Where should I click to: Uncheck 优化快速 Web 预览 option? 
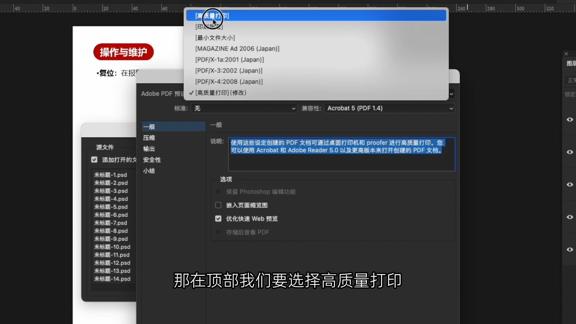click(x=218, y=219)
